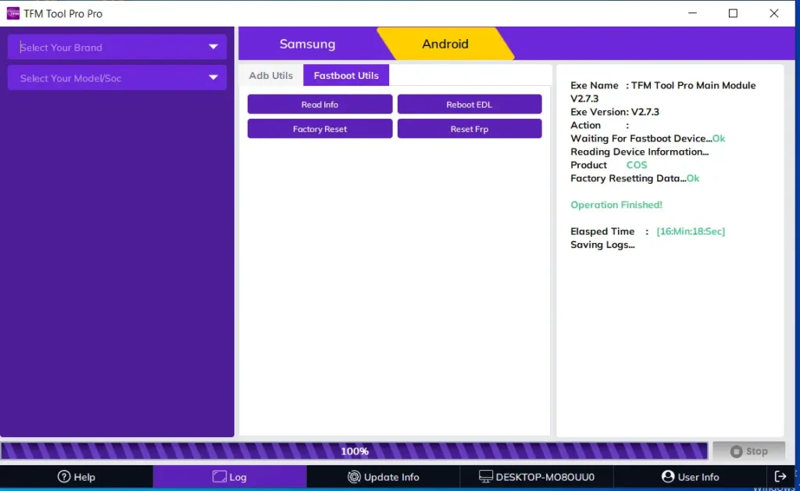Click the Operation Finished! log text
The image size is (800, 491).
(x=616, y=205)
